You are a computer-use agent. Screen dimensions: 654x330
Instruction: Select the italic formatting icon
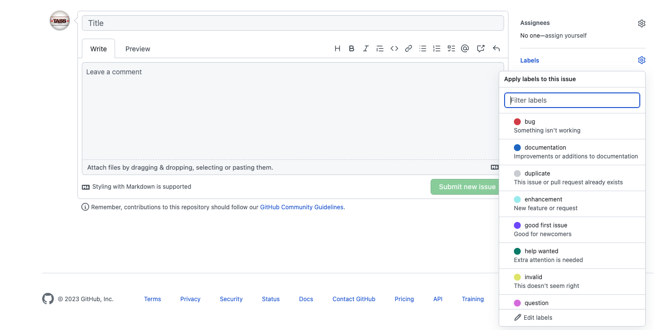click(x=365, y=48)
